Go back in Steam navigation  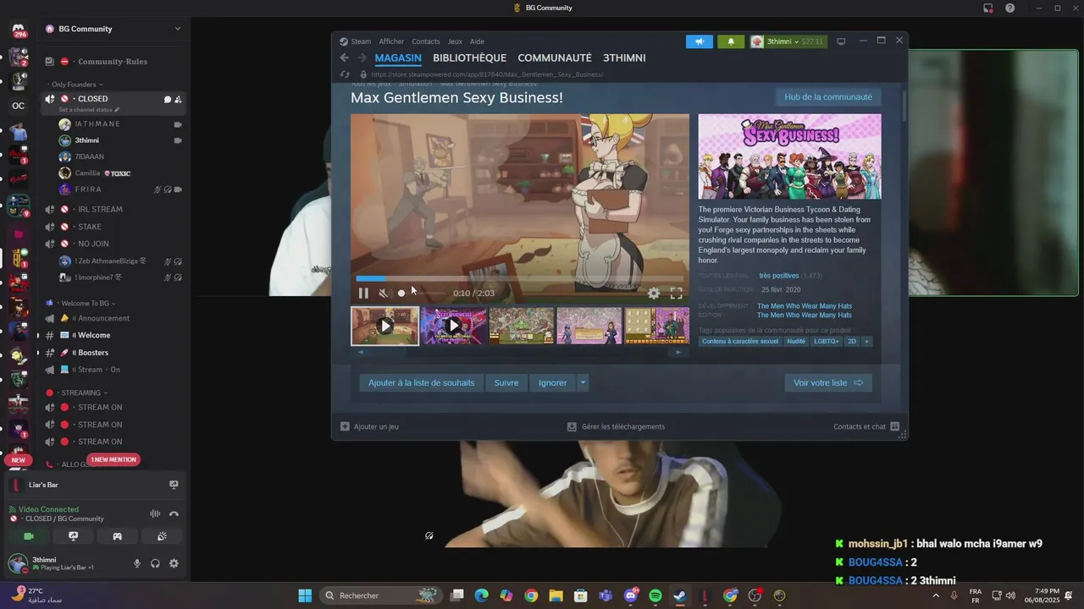[344, 58]
